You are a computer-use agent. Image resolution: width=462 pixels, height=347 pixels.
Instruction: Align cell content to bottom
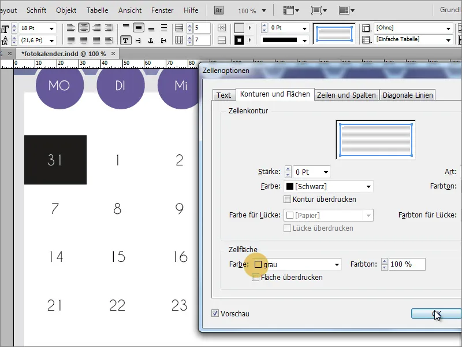(151, 28)
